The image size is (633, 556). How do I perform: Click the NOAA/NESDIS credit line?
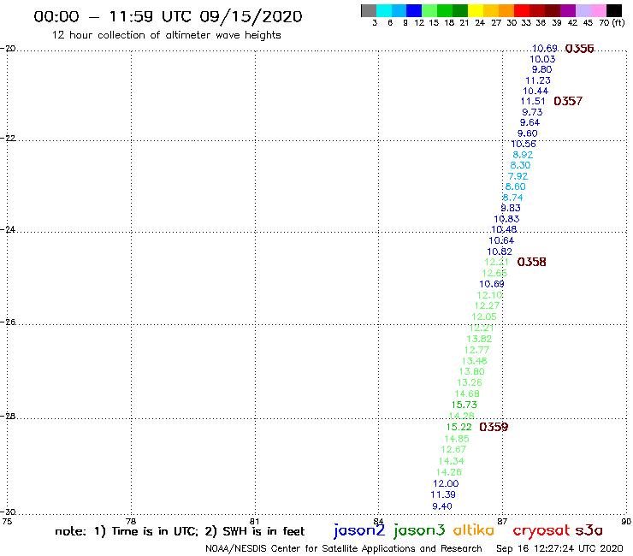344,548
